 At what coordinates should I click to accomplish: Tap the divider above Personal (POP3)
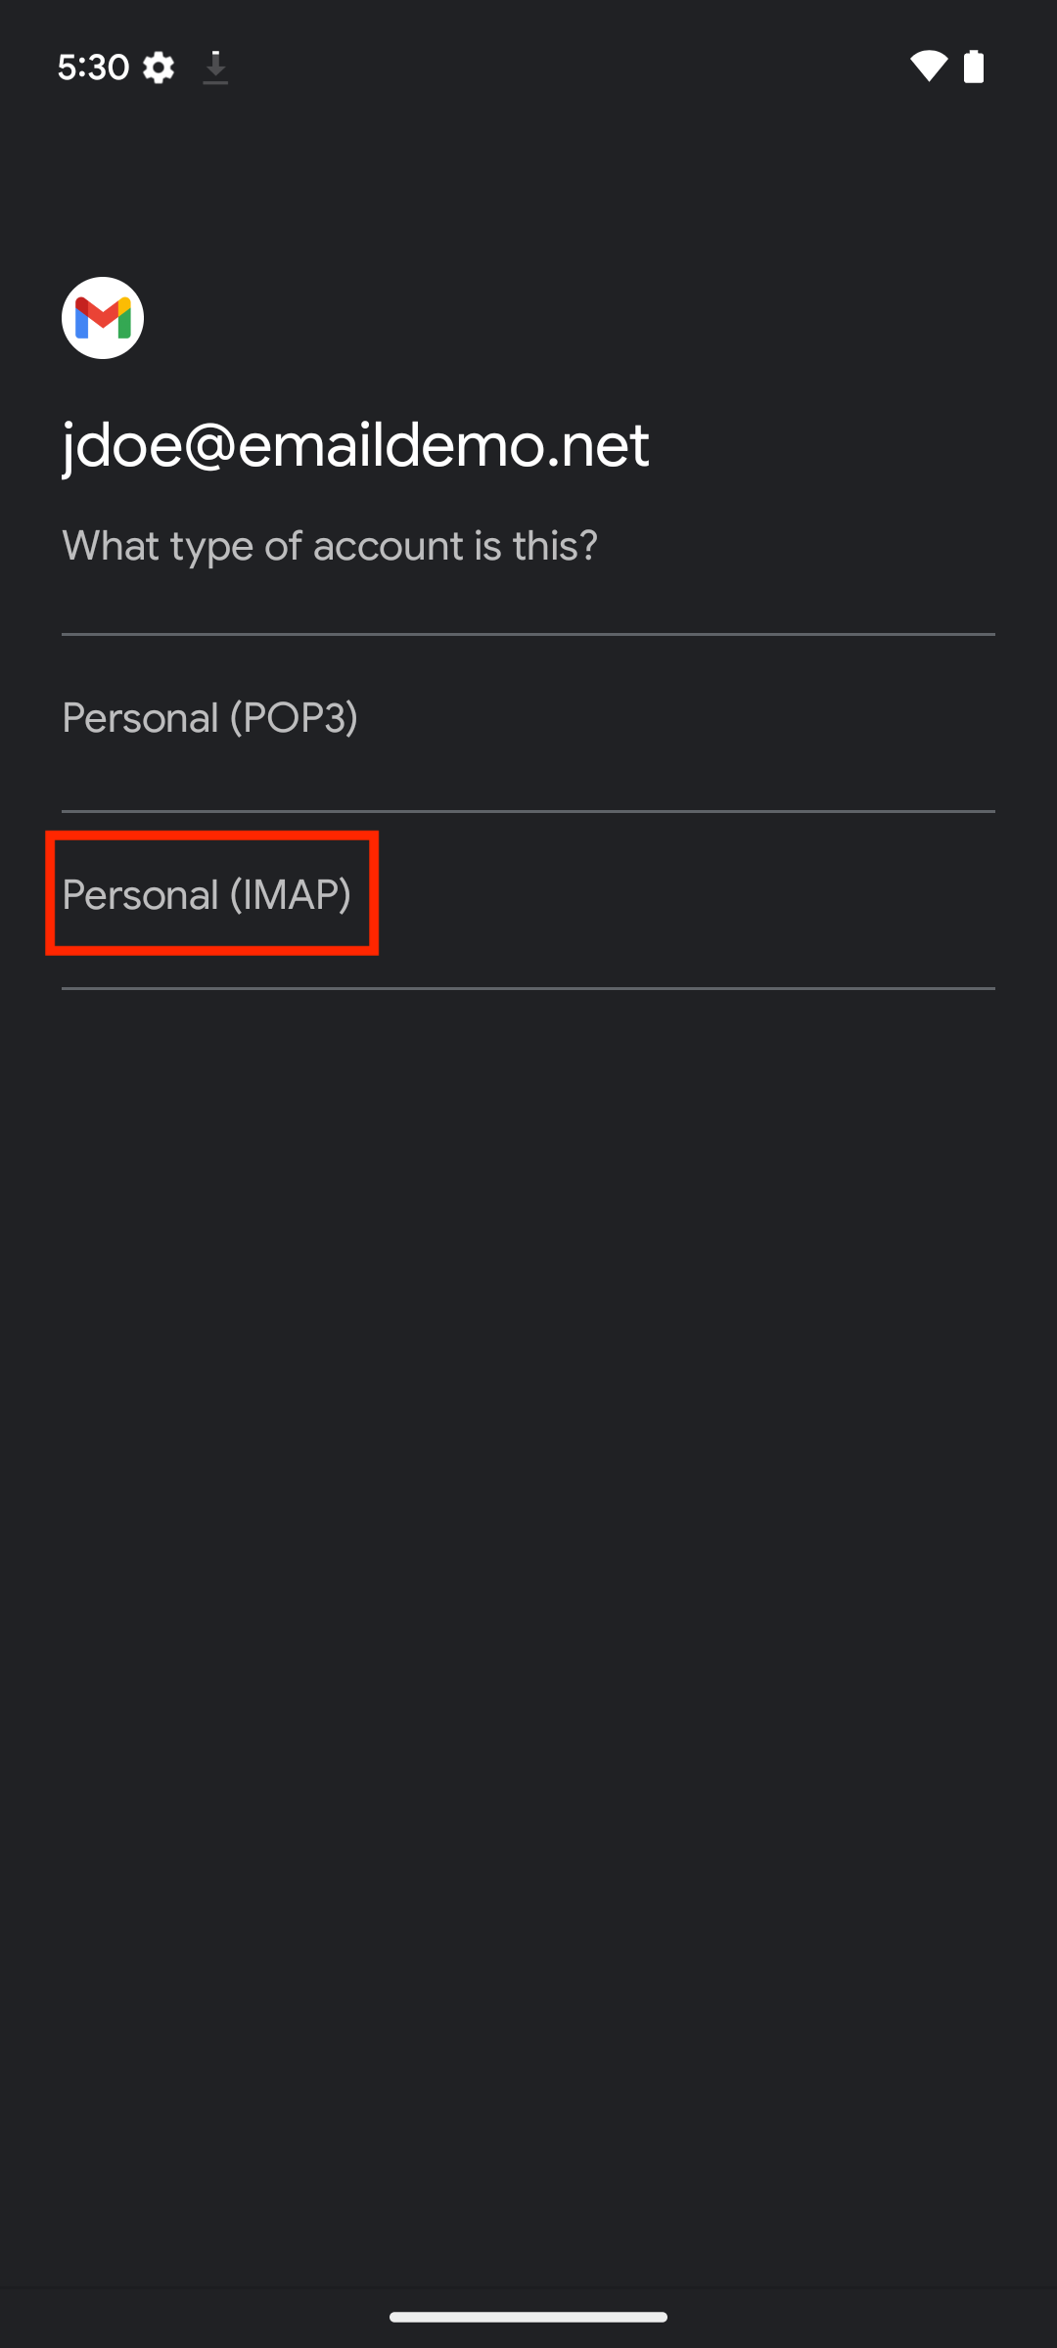point(528,634)
